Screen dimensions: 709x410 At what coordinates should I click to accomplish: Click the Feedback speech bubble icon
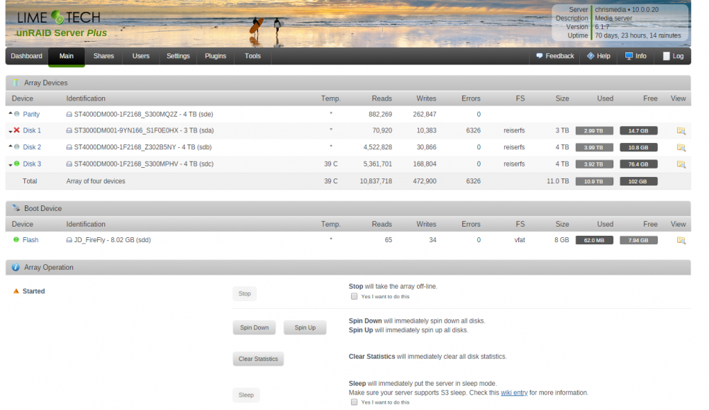point(539,56)
